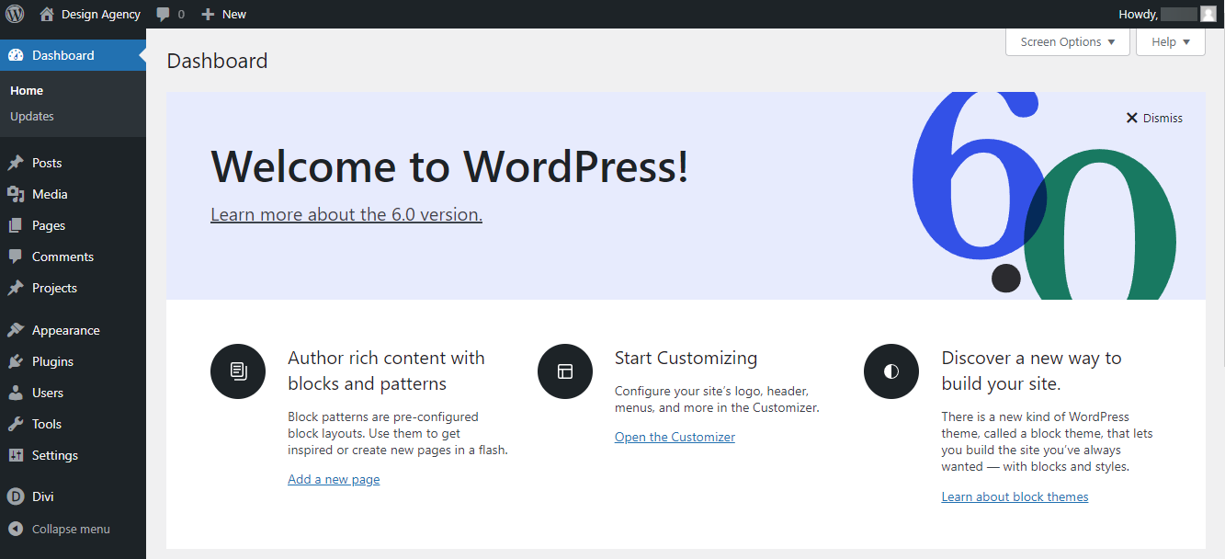This screenshot has width=1225, height=559.
Task: Click the Dashboard gauge icon
Action: point(16,55)
